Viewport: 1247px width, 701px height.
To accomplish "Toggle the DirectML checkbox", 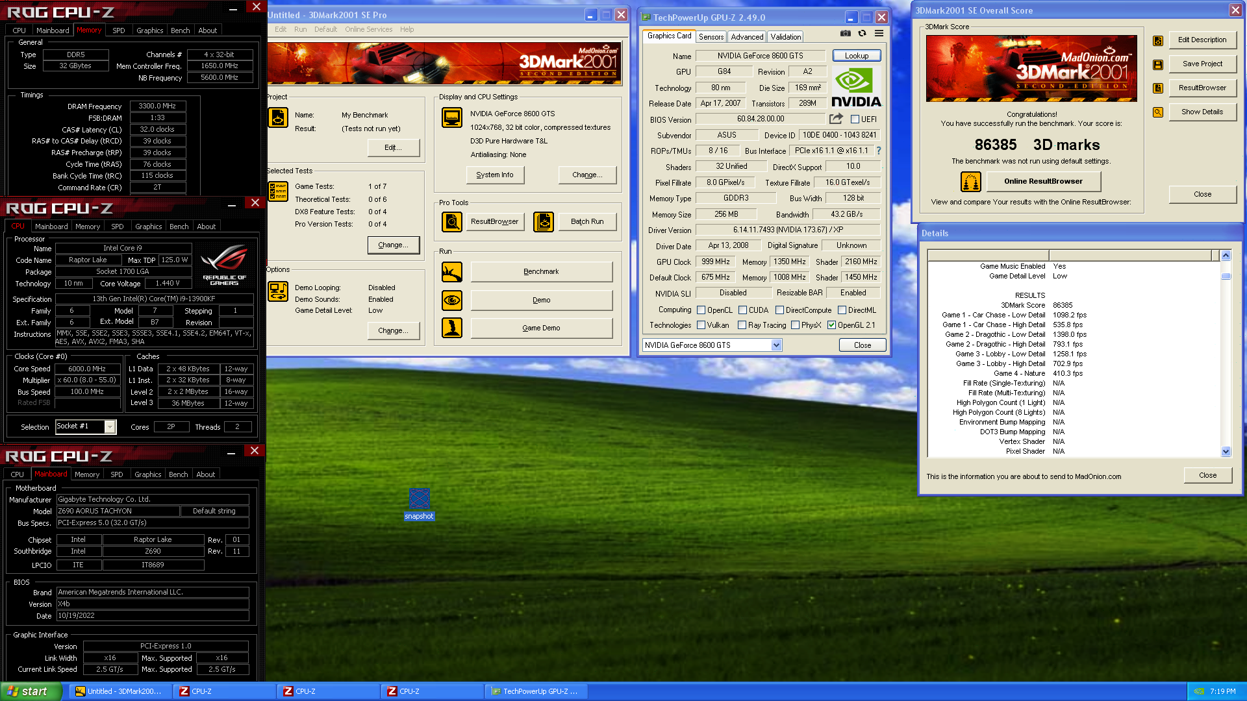I will click(842, 310).
